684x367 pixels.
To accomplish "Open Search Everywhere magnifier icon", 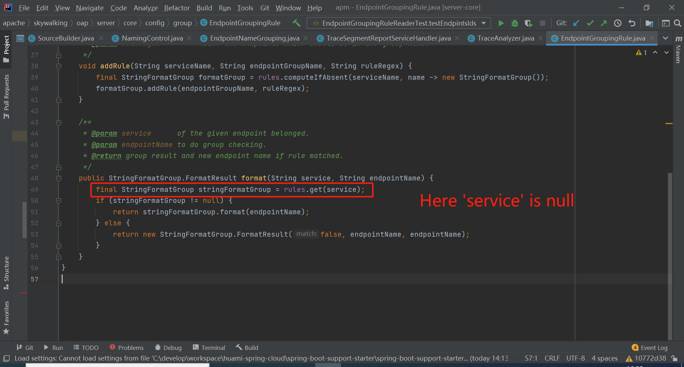I will click(678, 23).
